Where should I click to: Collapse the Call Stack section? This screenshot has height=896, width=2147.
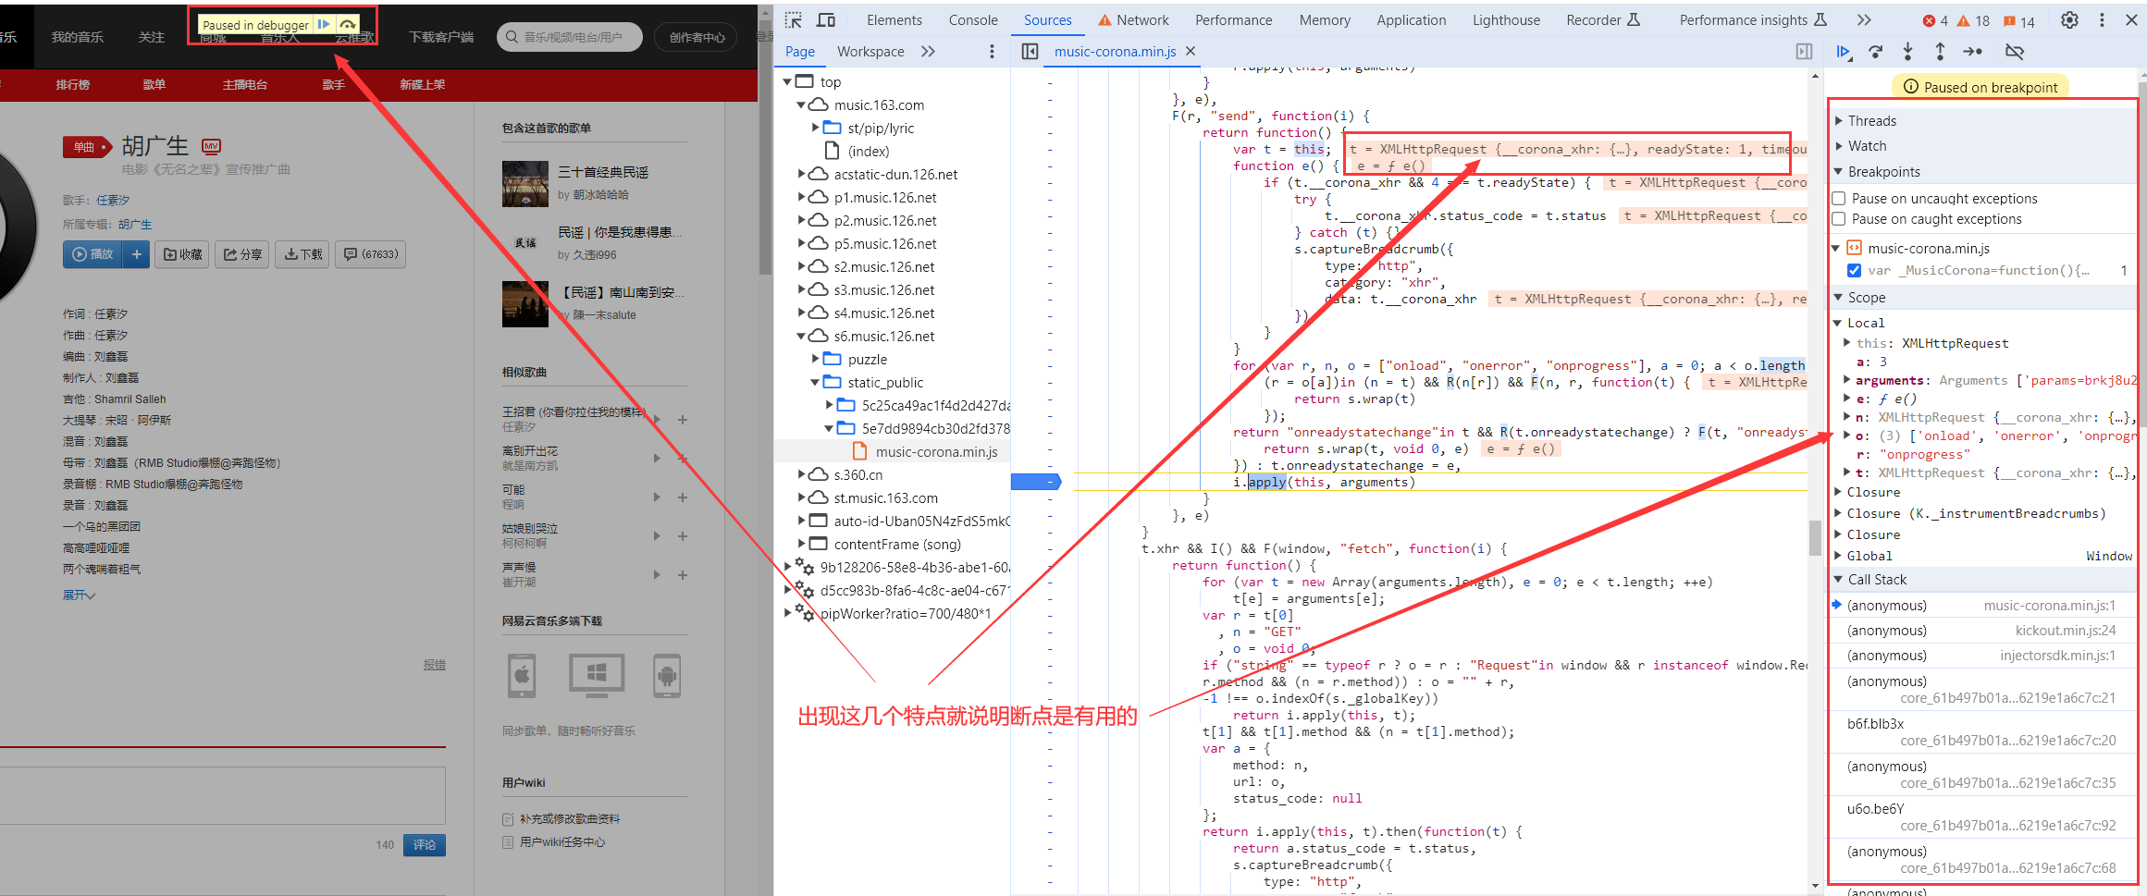[x=1839, y=580]
